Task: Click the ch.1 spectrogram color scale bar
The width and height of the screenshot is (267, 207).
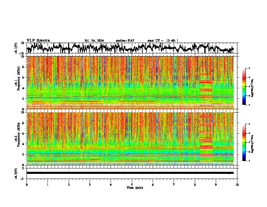Action: point(244,87)
